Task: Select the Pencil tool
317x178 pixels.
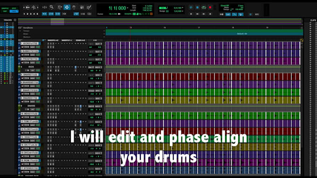Action: point(89,7)
